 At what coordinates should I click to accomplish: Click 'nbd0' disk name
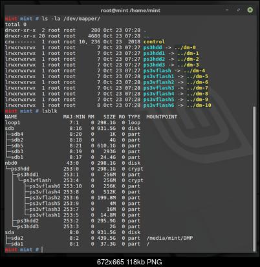(x=11, y=163)
